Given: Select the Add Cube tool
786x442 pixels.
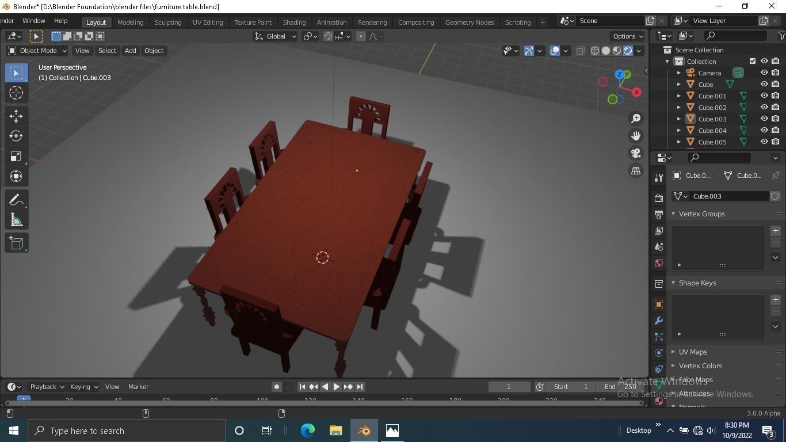Looking at the screenshot, I should 16,243.
